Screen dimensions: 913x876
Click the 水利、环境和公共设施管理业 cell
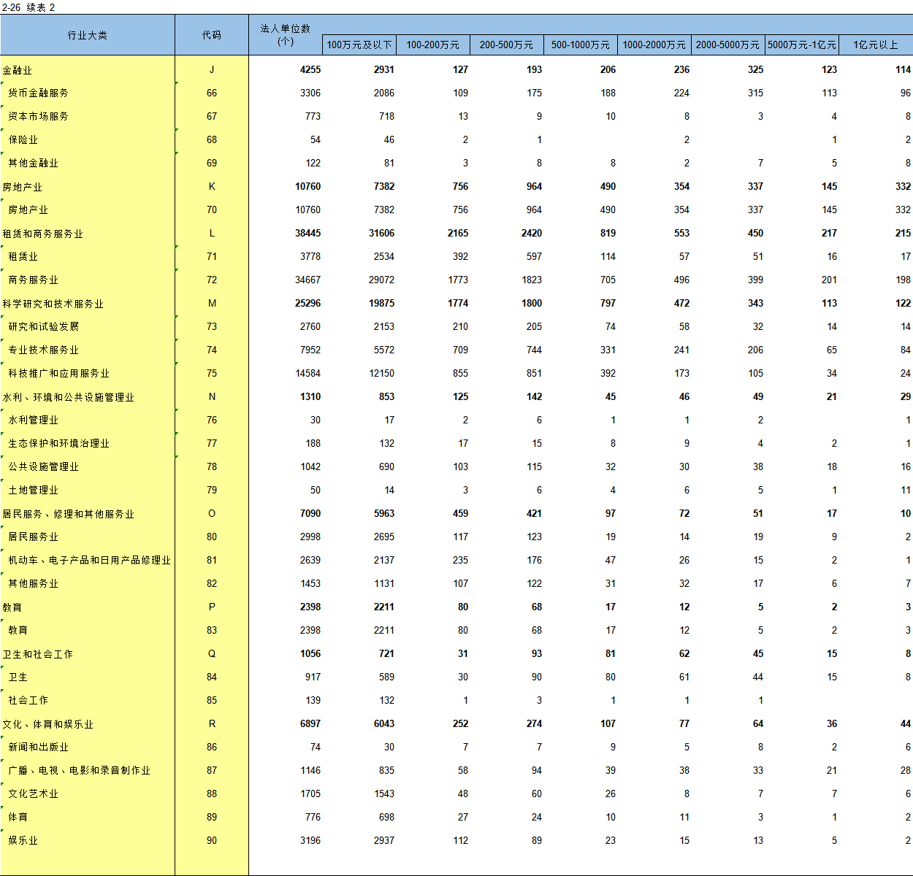coord(69,397)
